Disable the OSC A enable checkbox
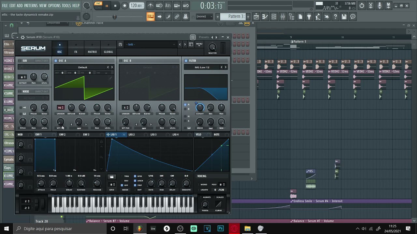Screen dimensions: 417x234 coord(56,61)
